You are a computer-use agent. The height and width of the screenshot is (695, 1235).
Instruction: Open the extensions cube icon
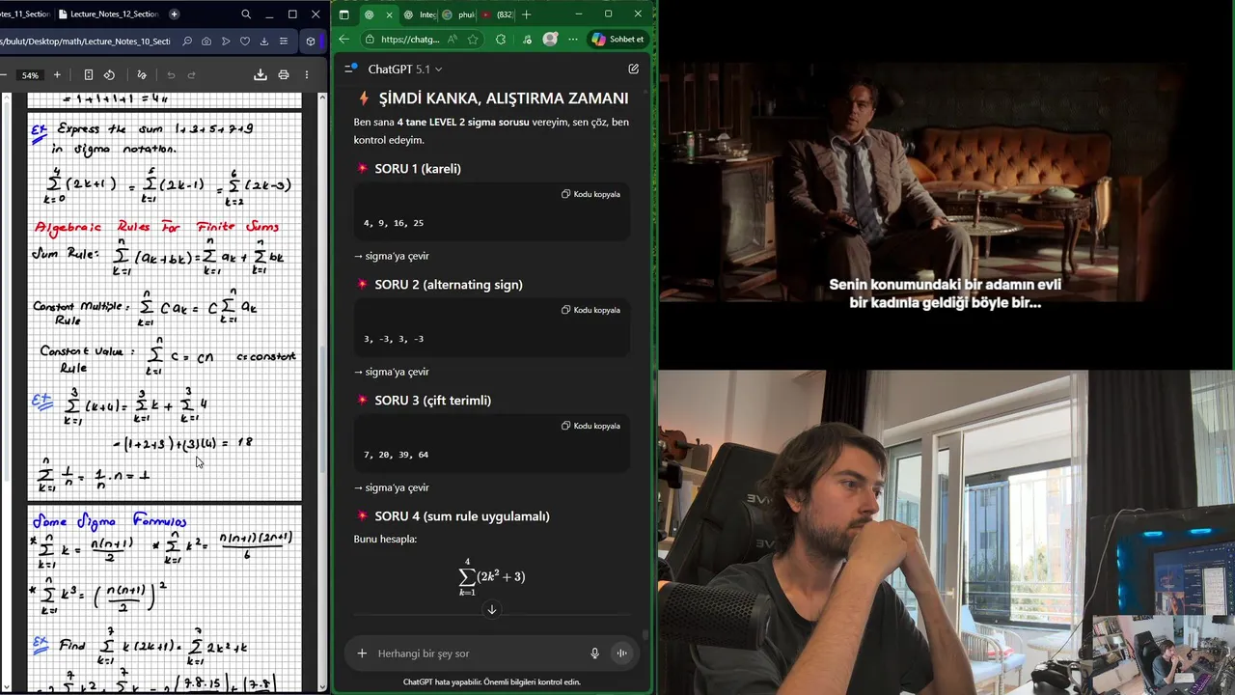[310, 42]
